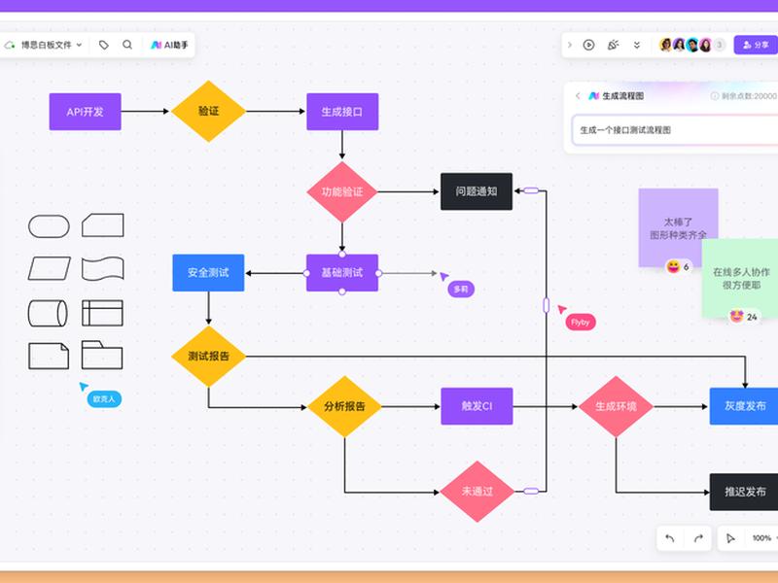Image resolution: width=778 pixels, height=583 pixels.
Task: Click the celebration party icon
Action: (614, 45)
